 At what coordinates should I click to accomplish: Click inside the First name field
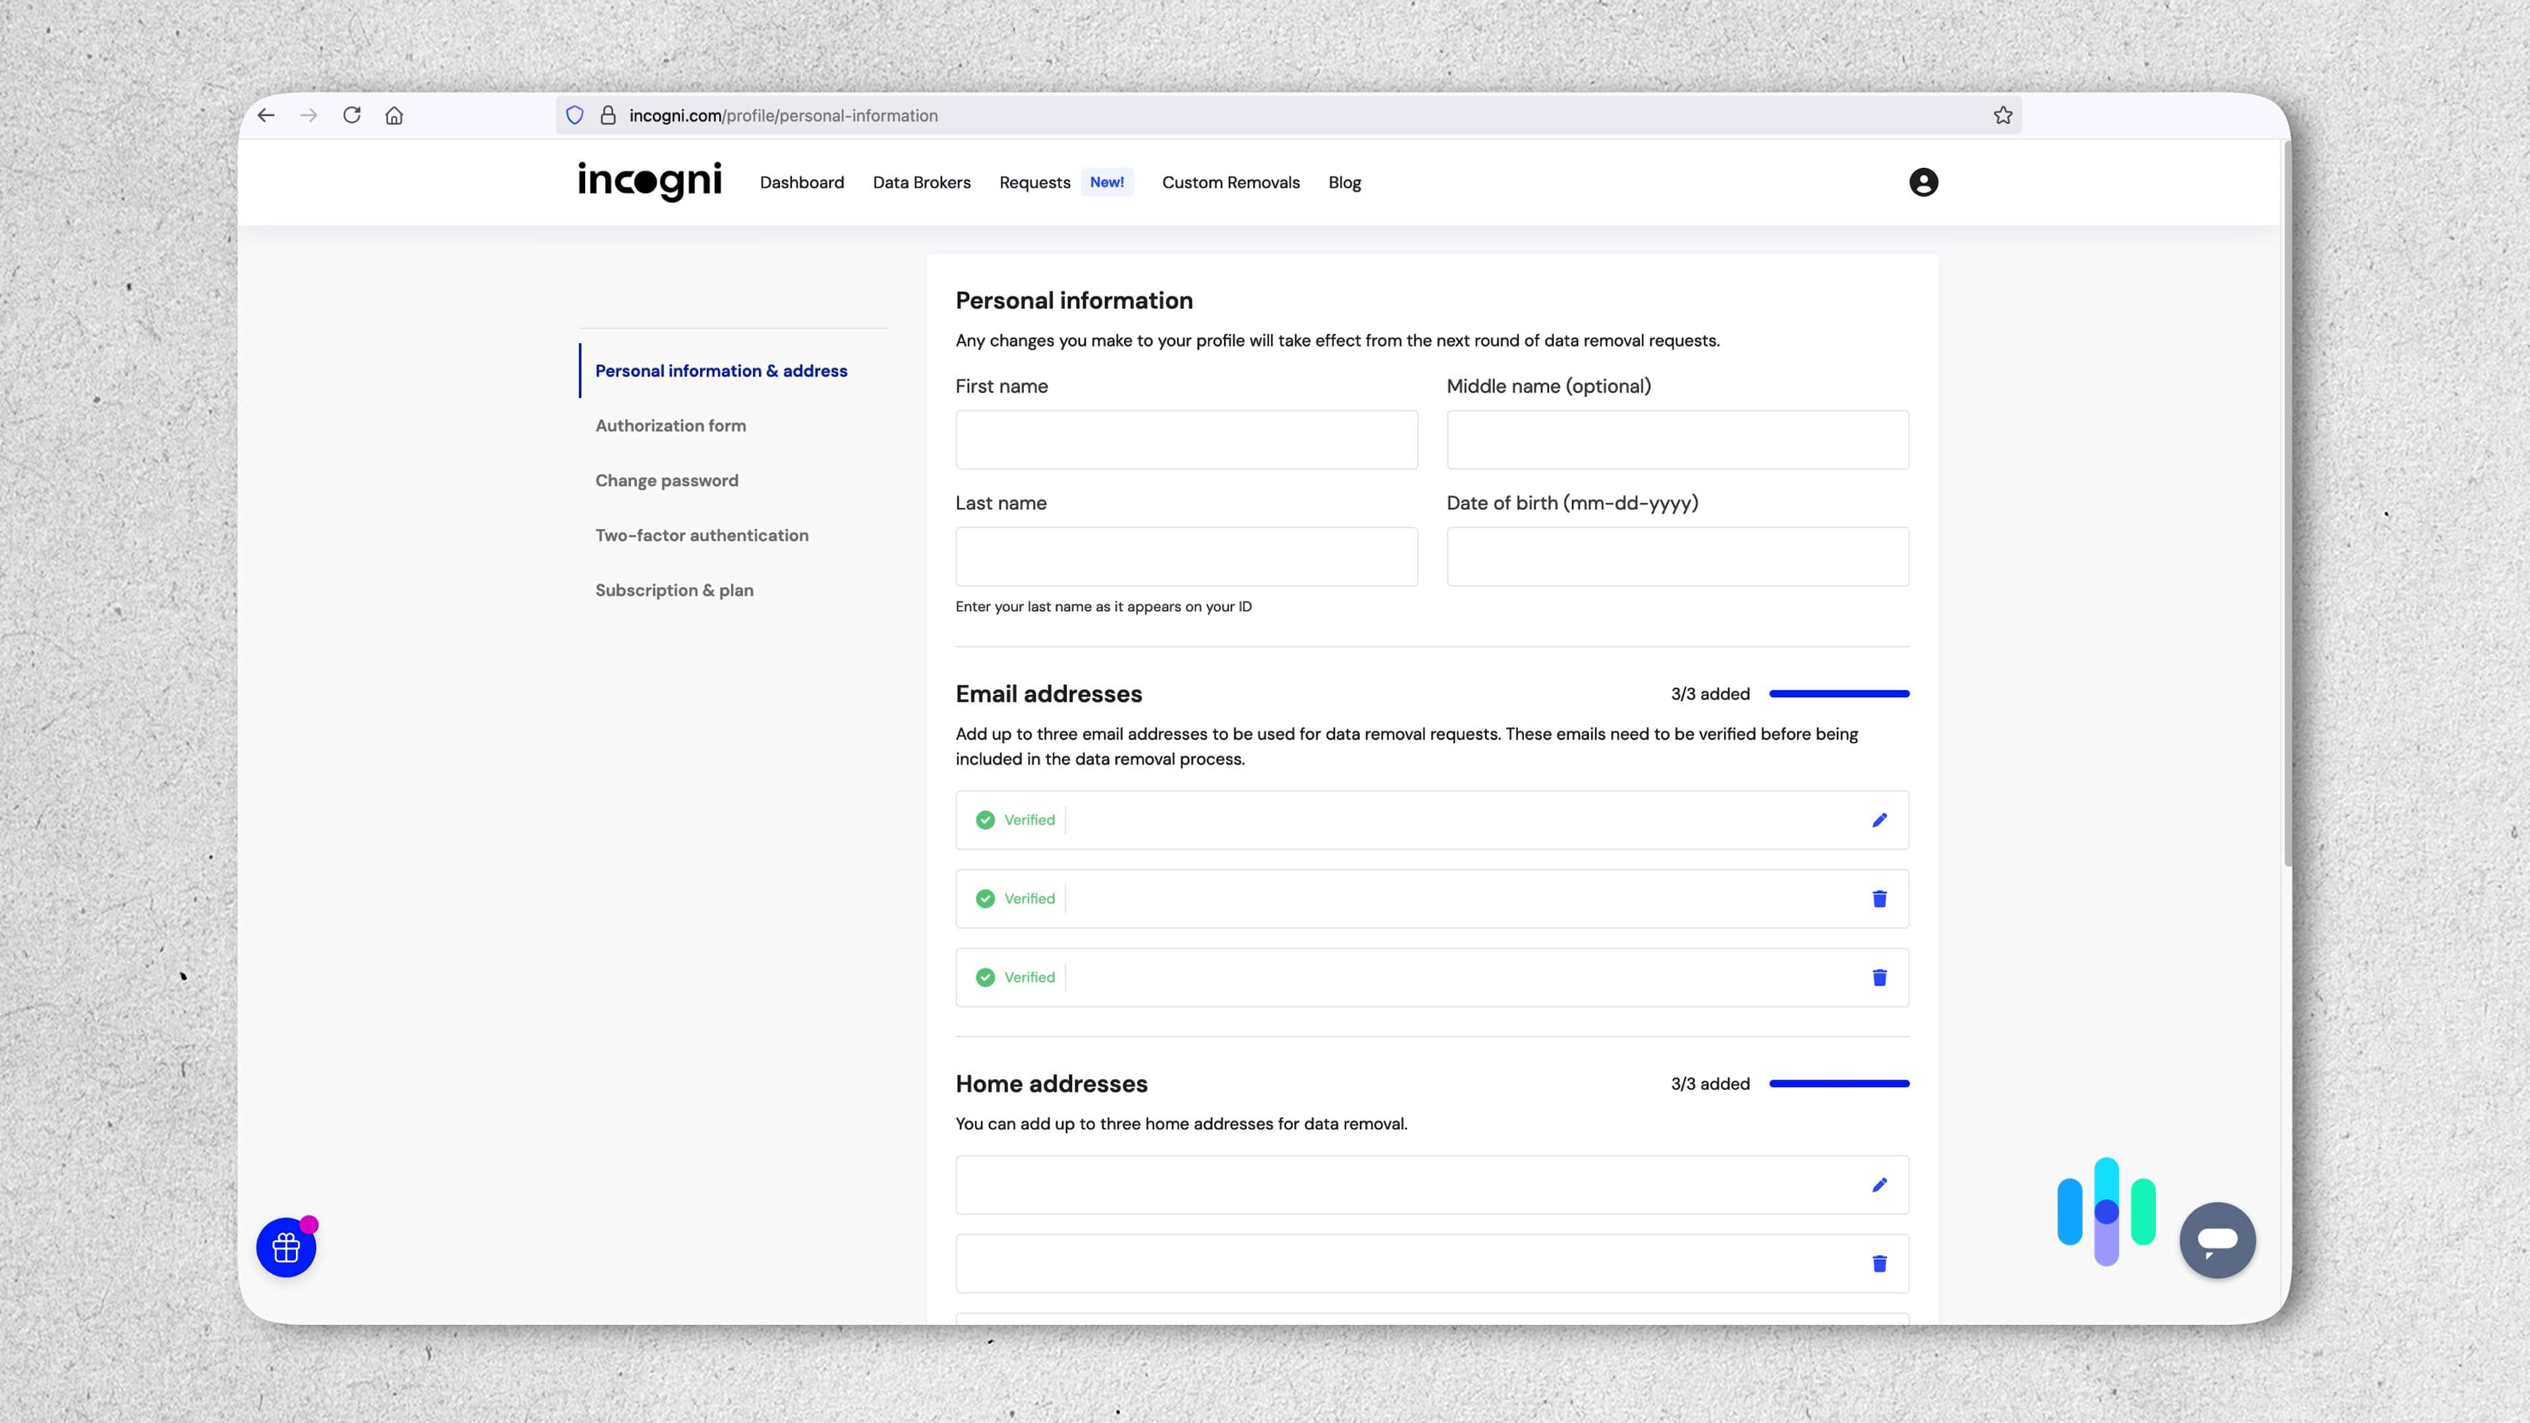click(x=1185, y=439)
